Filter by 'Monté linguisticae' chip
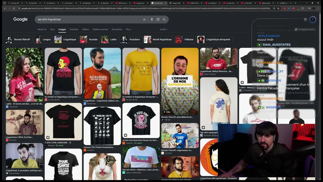The image size is (323, 182). pyautogui.click(x=158, y=39)
